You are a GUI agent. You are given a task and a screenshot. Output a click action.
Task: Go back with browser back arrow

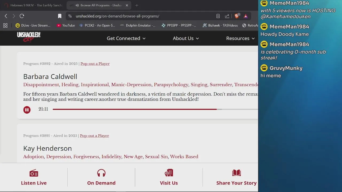[6, 16]
